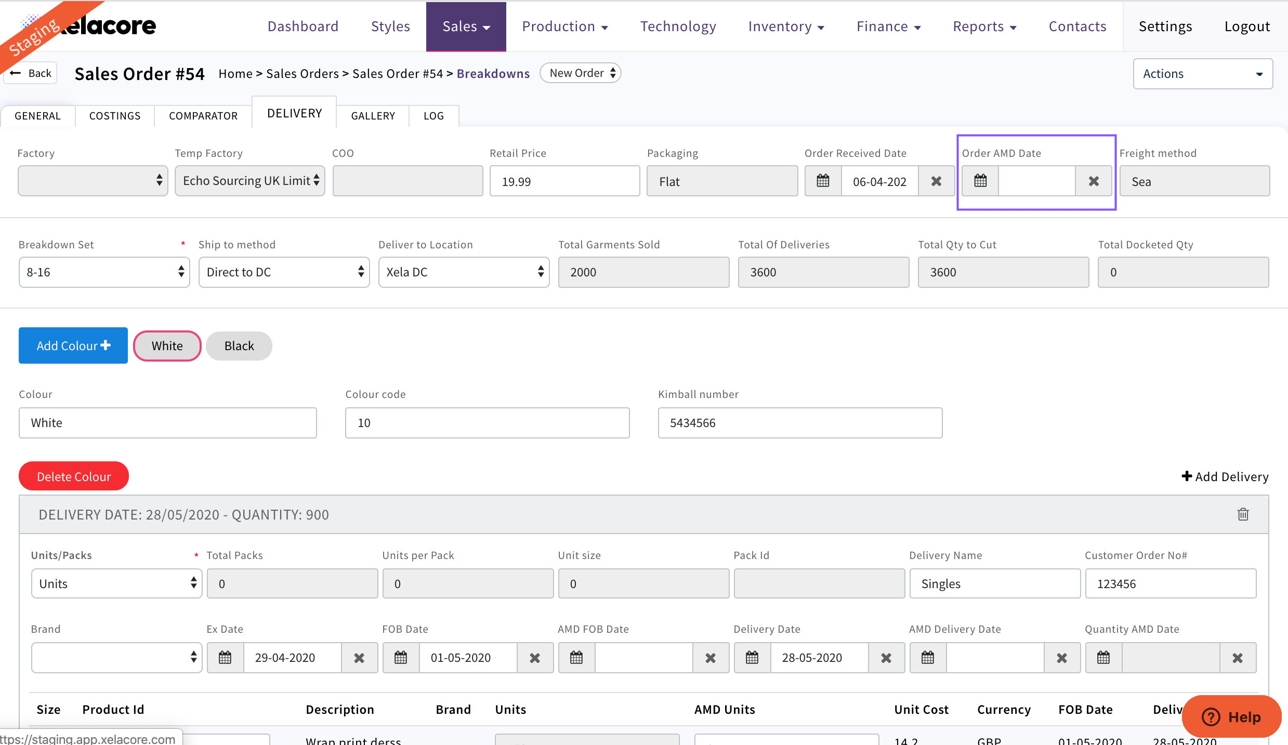The height and width of the screenshot is (745, 1288).
Task: Click the Delete Colour button
Action: coord(74,476)
